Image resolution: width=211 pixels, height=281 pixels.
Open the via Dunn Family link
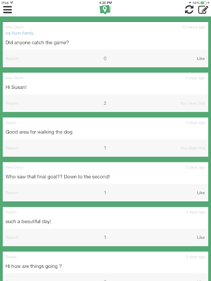pyautogui.click(x=19, y=33)
